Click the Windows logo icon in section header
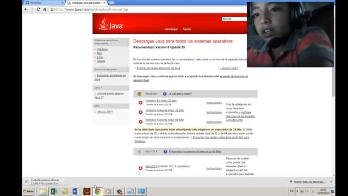 point(139,94)
